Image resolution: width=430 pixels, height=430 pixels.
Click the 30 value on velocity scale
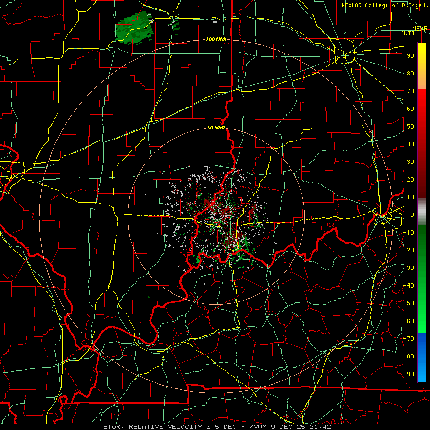[x=410, y=162]
